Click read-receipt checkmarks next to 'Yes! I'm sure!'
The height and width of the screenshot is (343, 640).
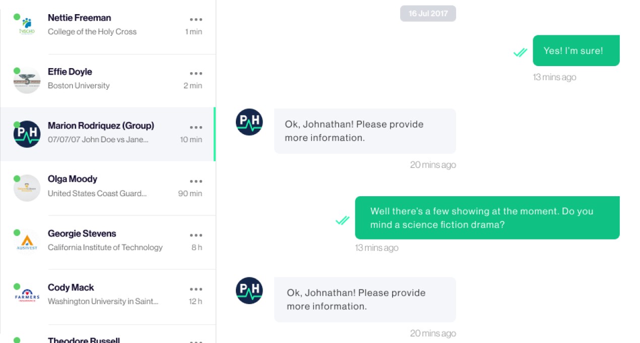520,52
